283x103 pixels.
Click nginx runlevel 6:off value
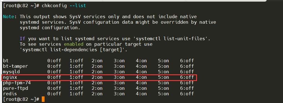tap(187, 77)
